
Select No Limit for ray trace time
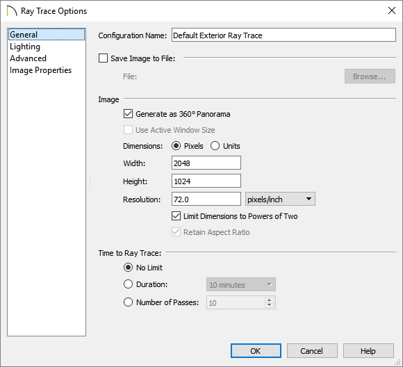point(128,268)
